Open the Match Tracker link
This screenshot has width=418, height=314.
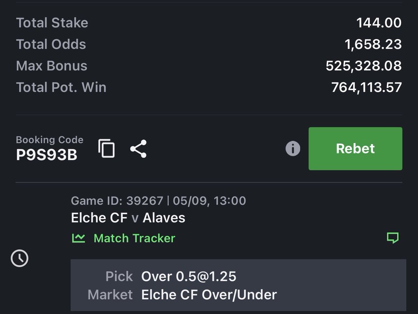click(x=134, y=238)
